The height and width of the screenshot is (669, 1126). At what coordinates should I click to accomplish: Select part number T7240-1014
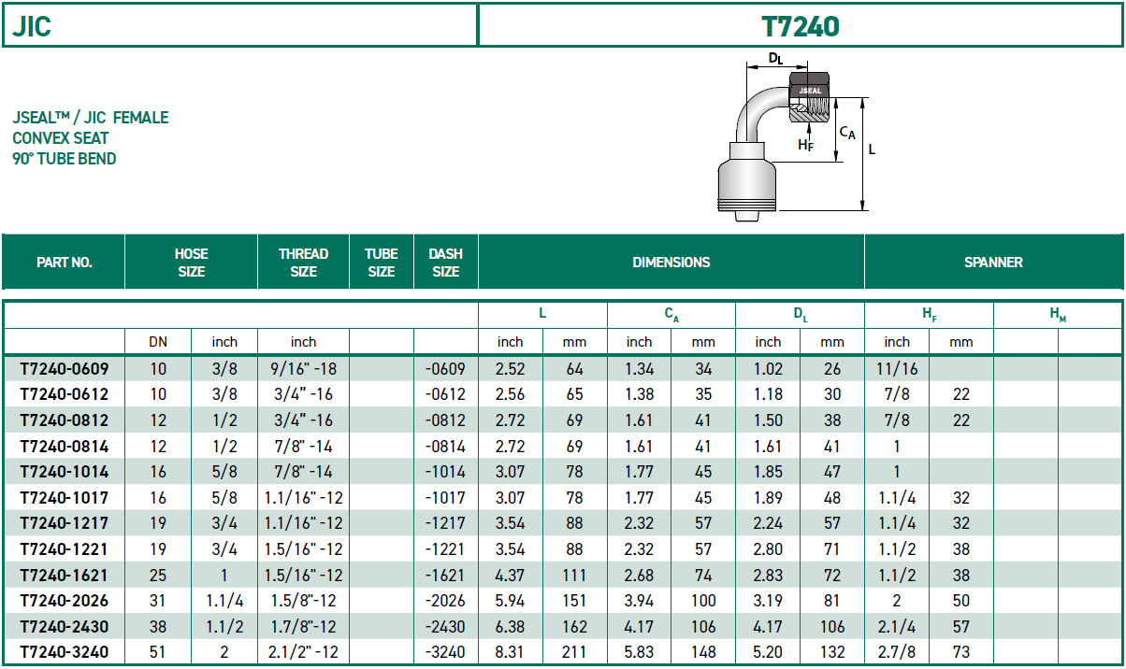[65, 472]
